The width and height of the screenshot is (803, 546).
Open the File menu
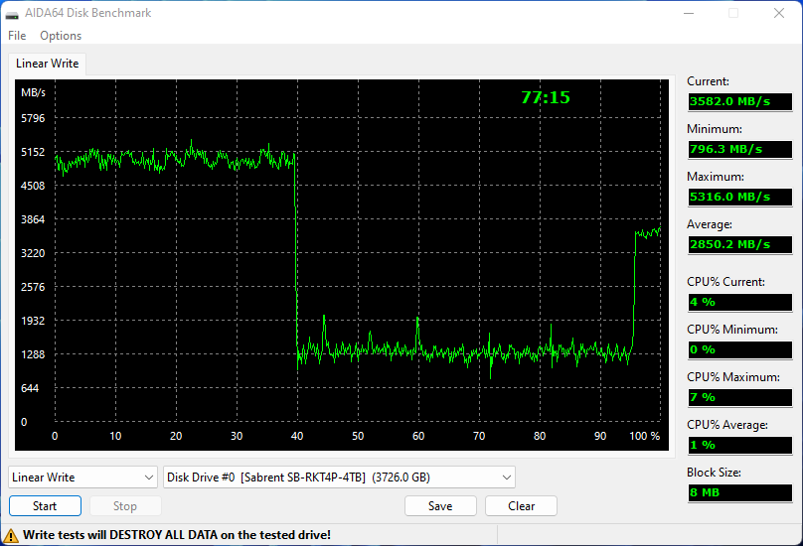tap(17, 36)
